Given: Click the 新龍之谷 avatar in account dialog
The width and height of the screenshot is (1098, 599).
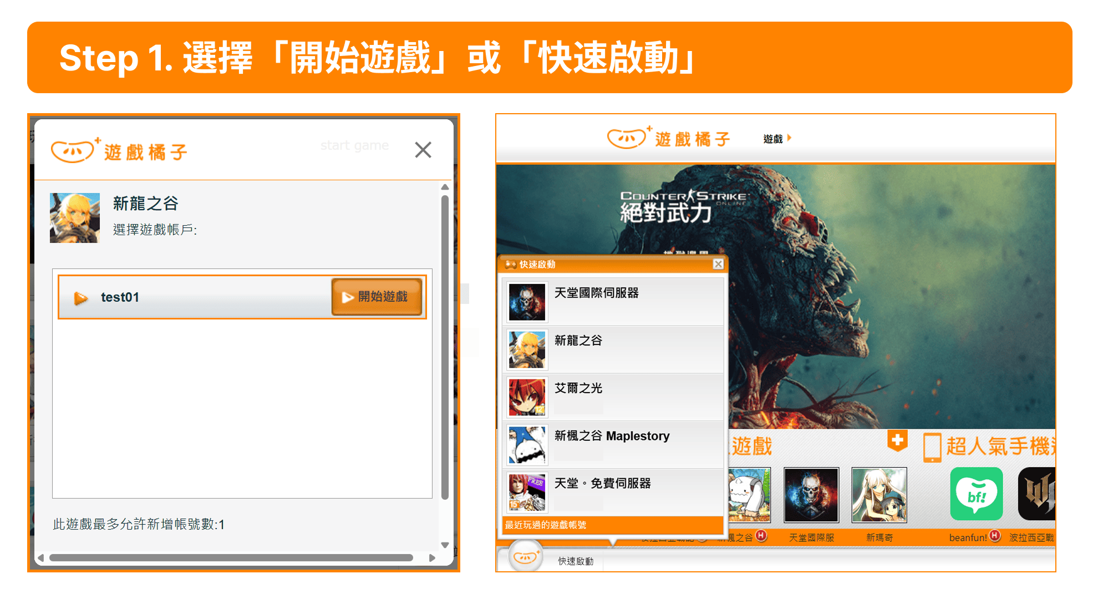Looking at the screenshot, I should coord(75,218).
